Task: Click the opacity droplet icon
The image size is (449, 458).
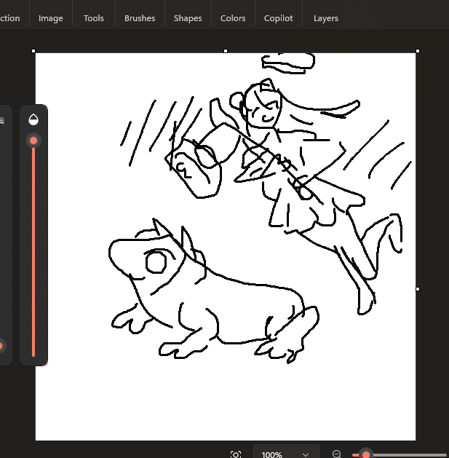Action: click(x=33, y=119)
